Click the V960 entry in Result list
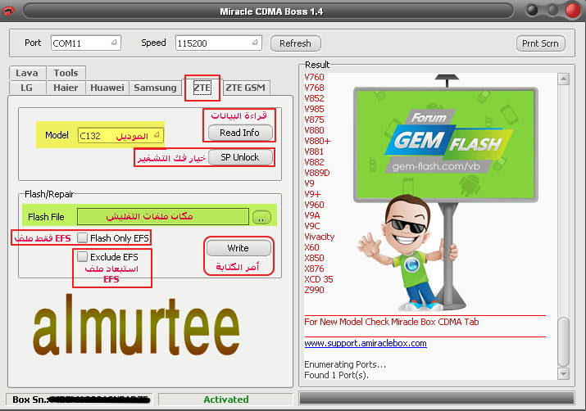The width and height of the screenshot is (586, 411). (314, 205)
